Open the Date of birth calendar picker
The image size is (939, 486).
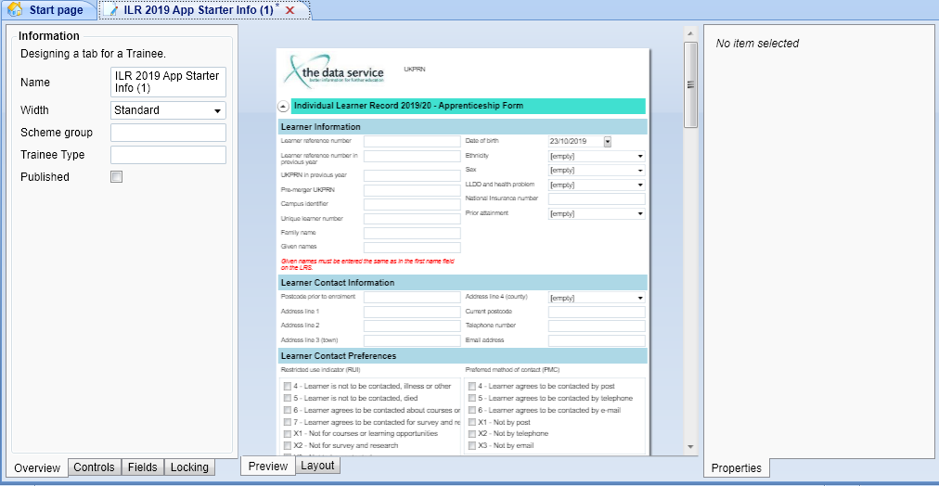coord(608,142)
